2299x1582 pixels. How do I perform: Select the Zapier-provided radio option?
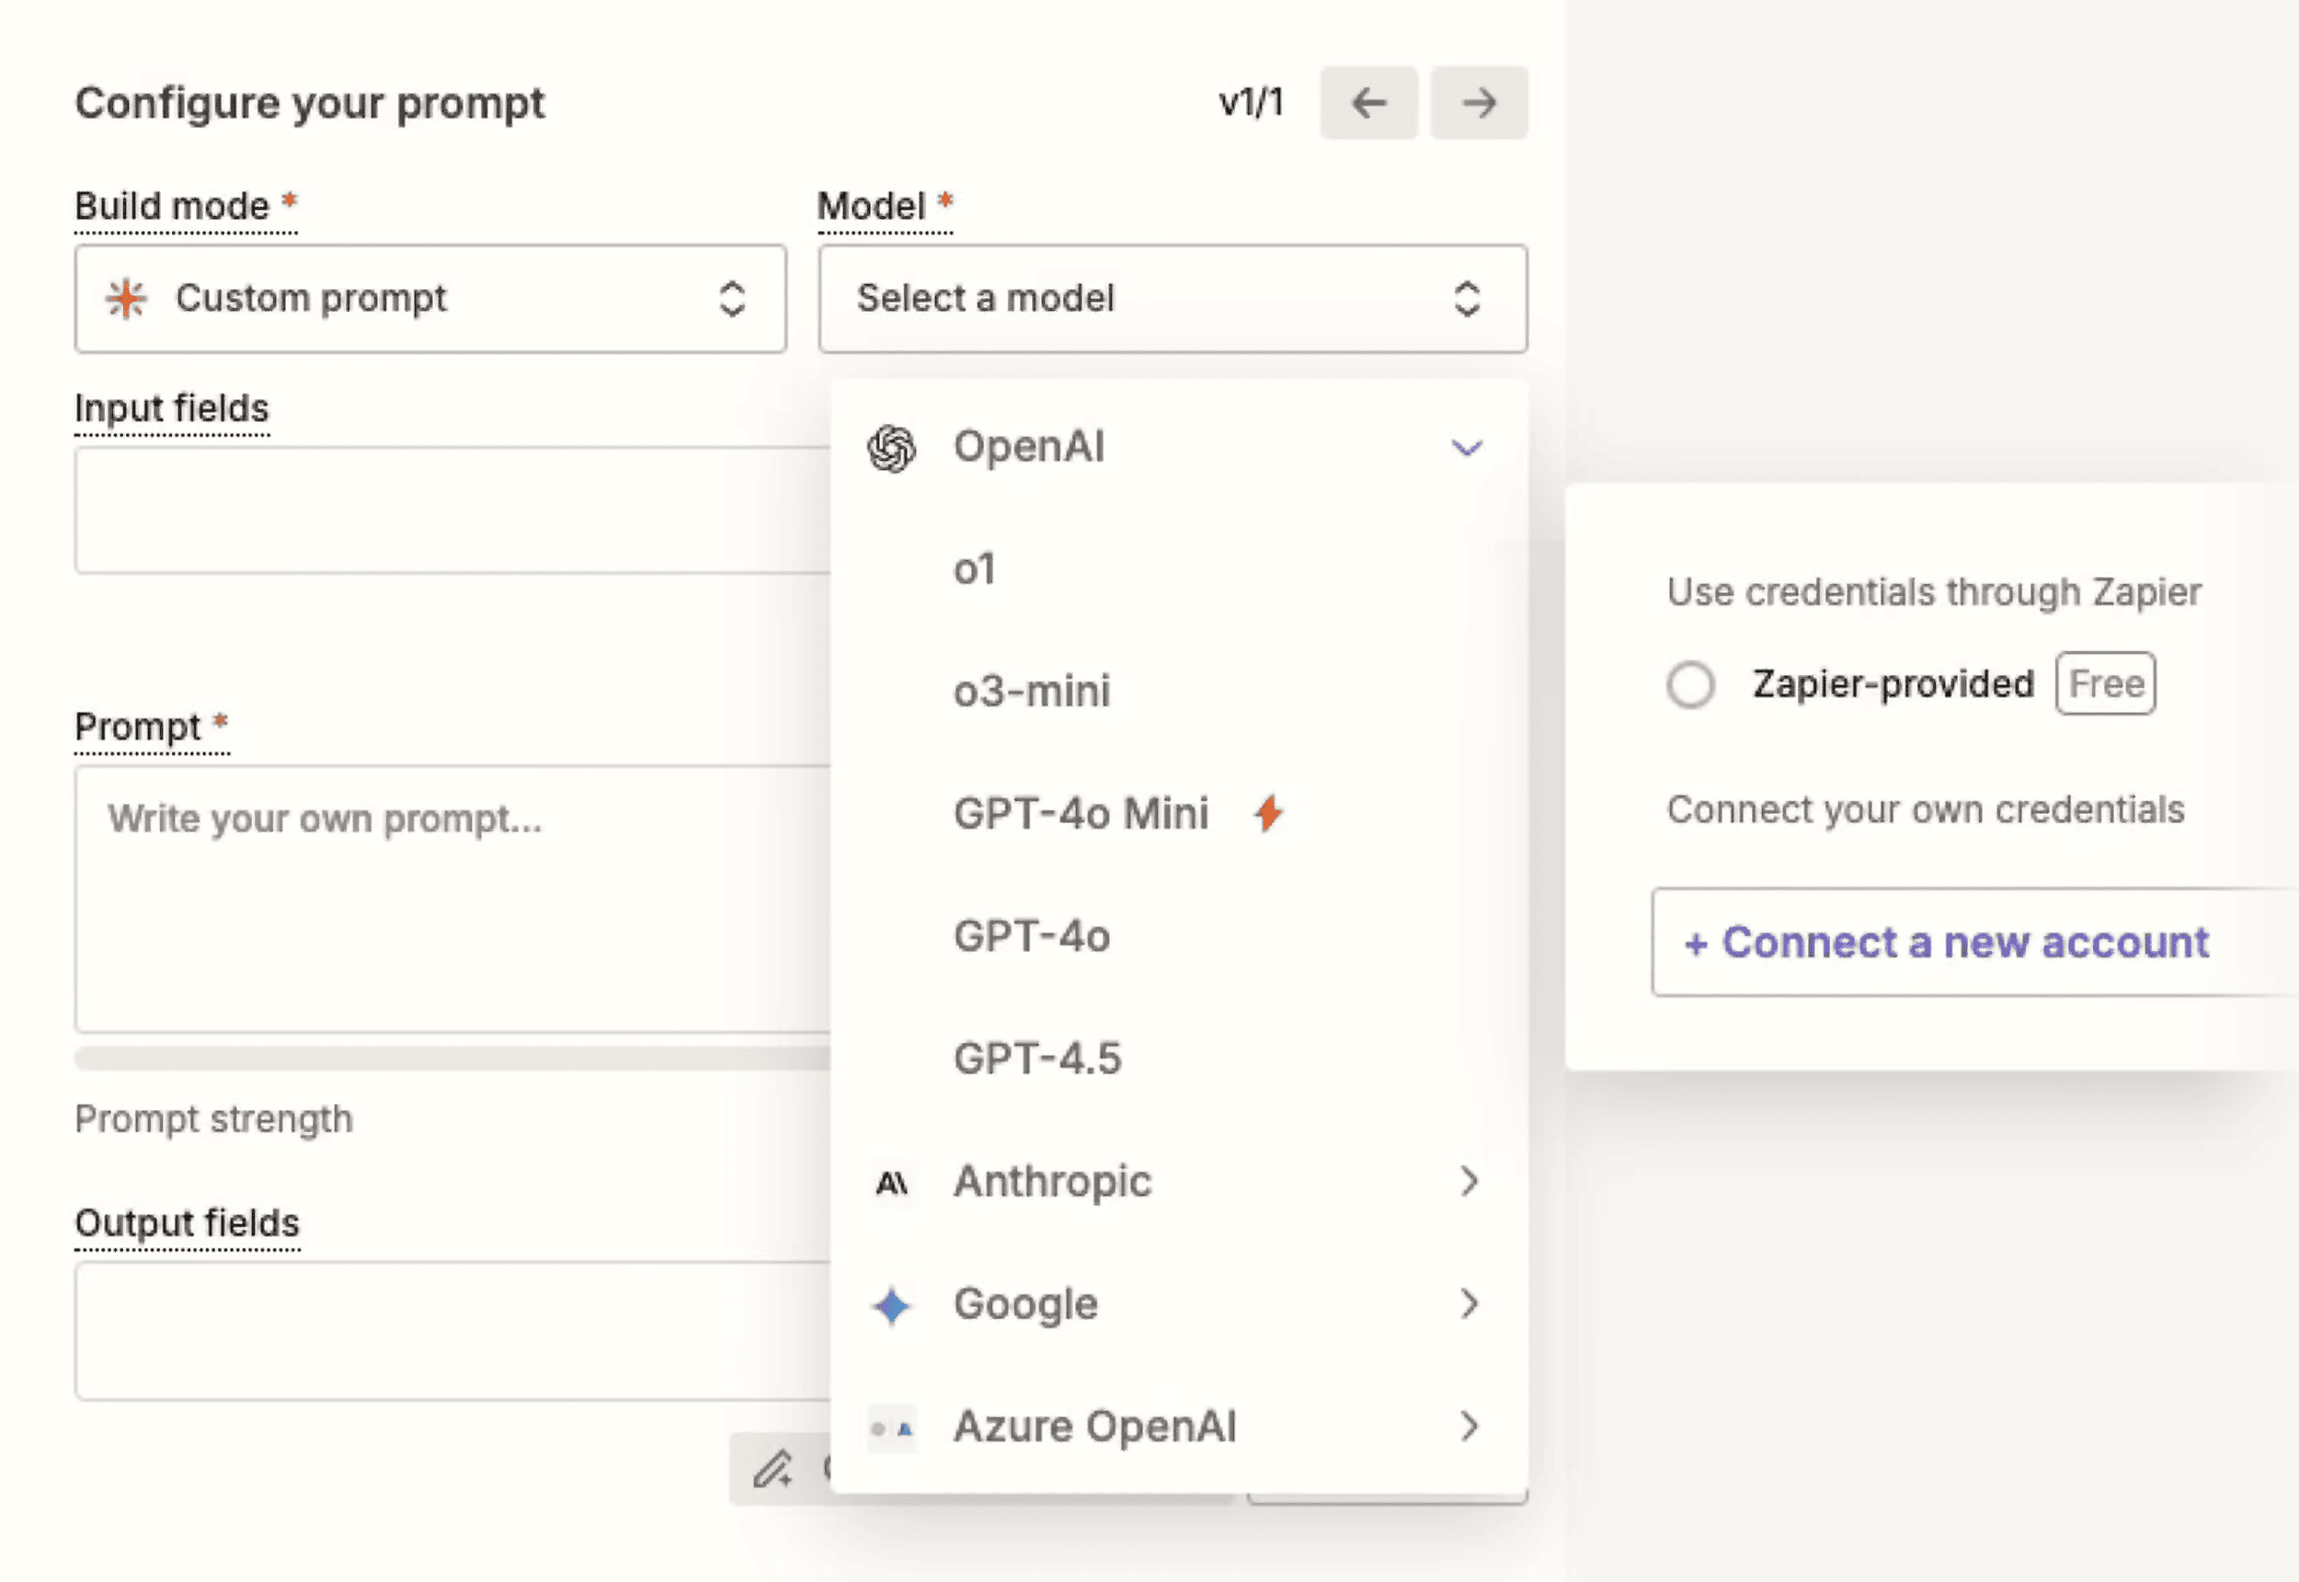click(x=1690, y=684)
